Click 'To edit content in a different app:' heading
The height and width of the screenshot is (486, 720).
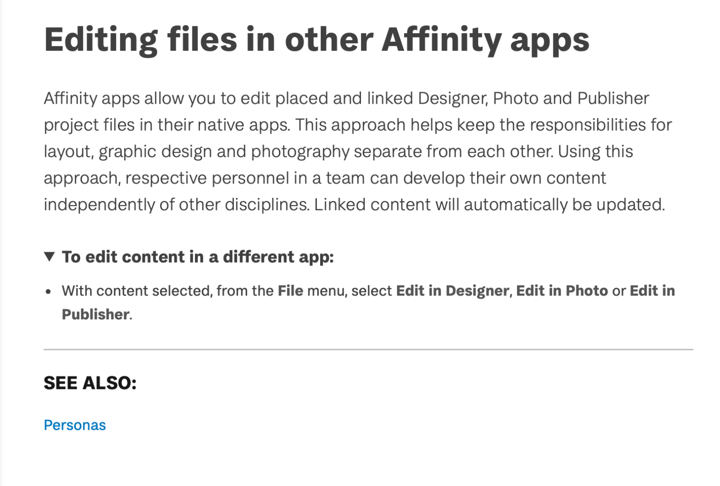(197, 257)
